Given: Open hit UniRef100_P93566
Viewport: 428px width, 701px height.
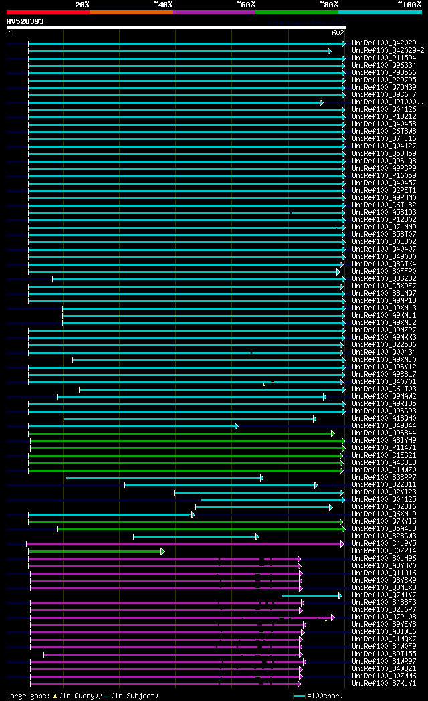Looking at the screenshot, I should pyautogui.click(x=384, y=72).
